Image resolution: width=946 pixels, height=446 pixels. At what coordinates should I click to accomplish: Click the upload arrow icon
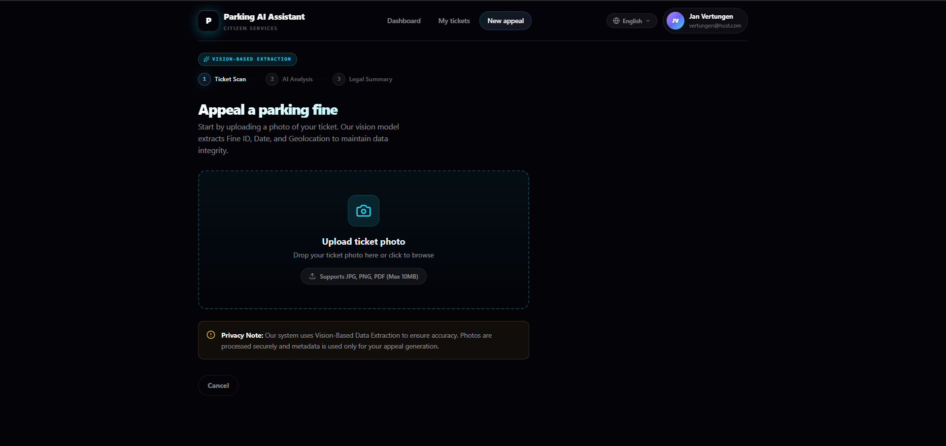point(312,276)
